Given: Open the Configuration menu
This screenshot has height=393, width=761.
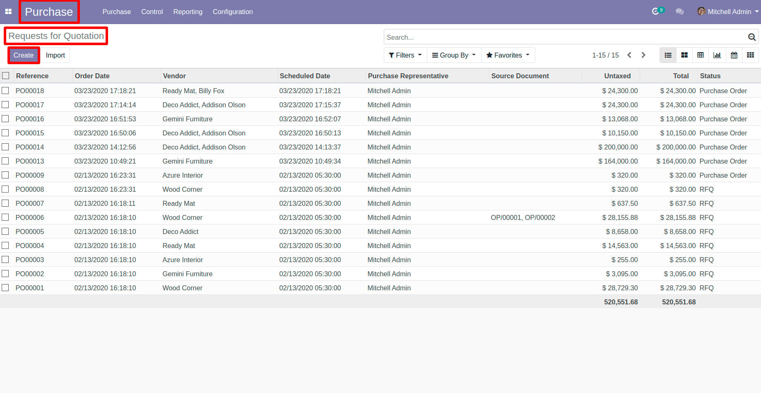Looking at the screenshot, I should tap(233, 12).
